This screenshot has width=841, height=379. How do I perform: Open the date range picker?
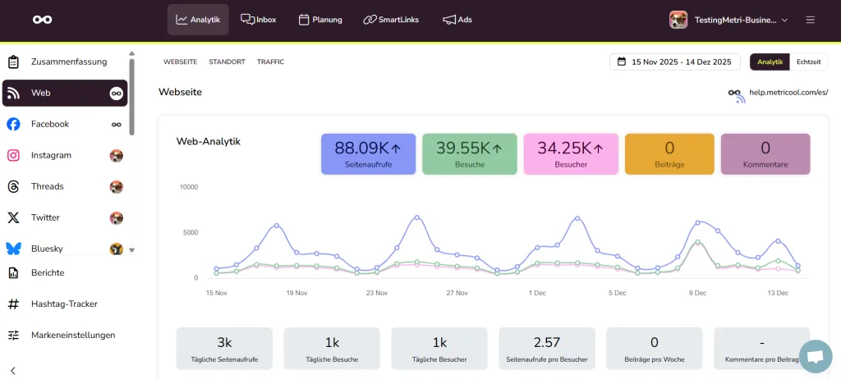(674, 62)
